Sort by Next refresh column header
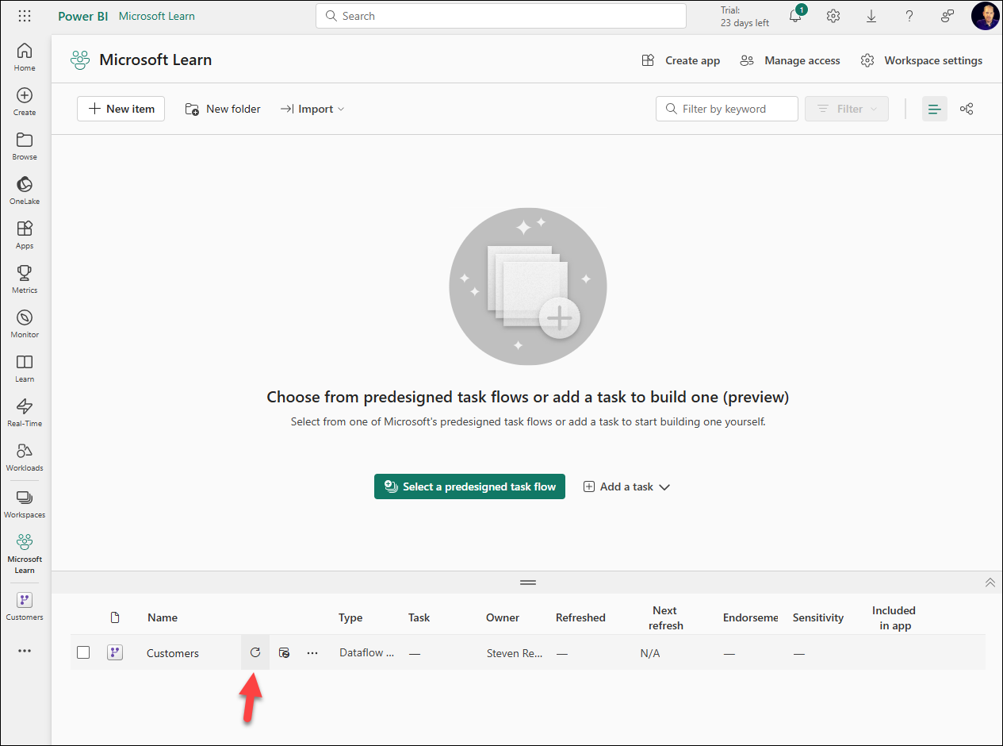1003x746 pixels. (665, 617)
